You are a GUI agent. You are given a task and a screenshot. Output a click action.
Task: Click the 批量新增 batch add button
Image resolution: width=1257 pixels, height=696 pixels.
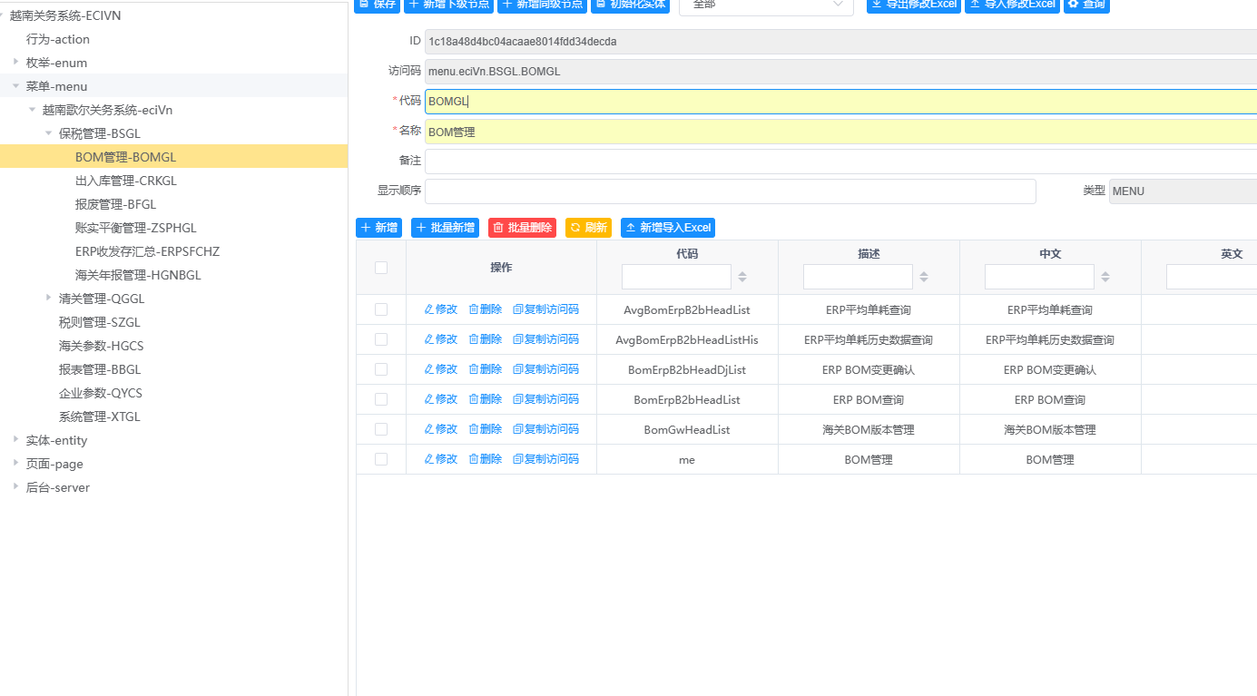coord(445,228)
